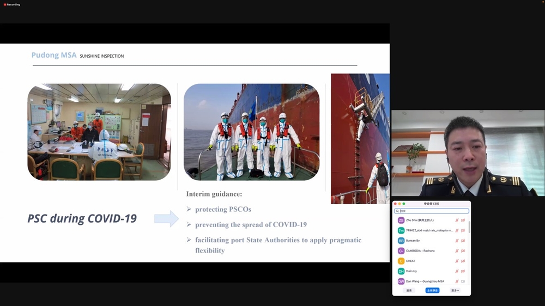Click the video-off icon for Bunsan By
545x306 pixels.
[x=463, y=241]
